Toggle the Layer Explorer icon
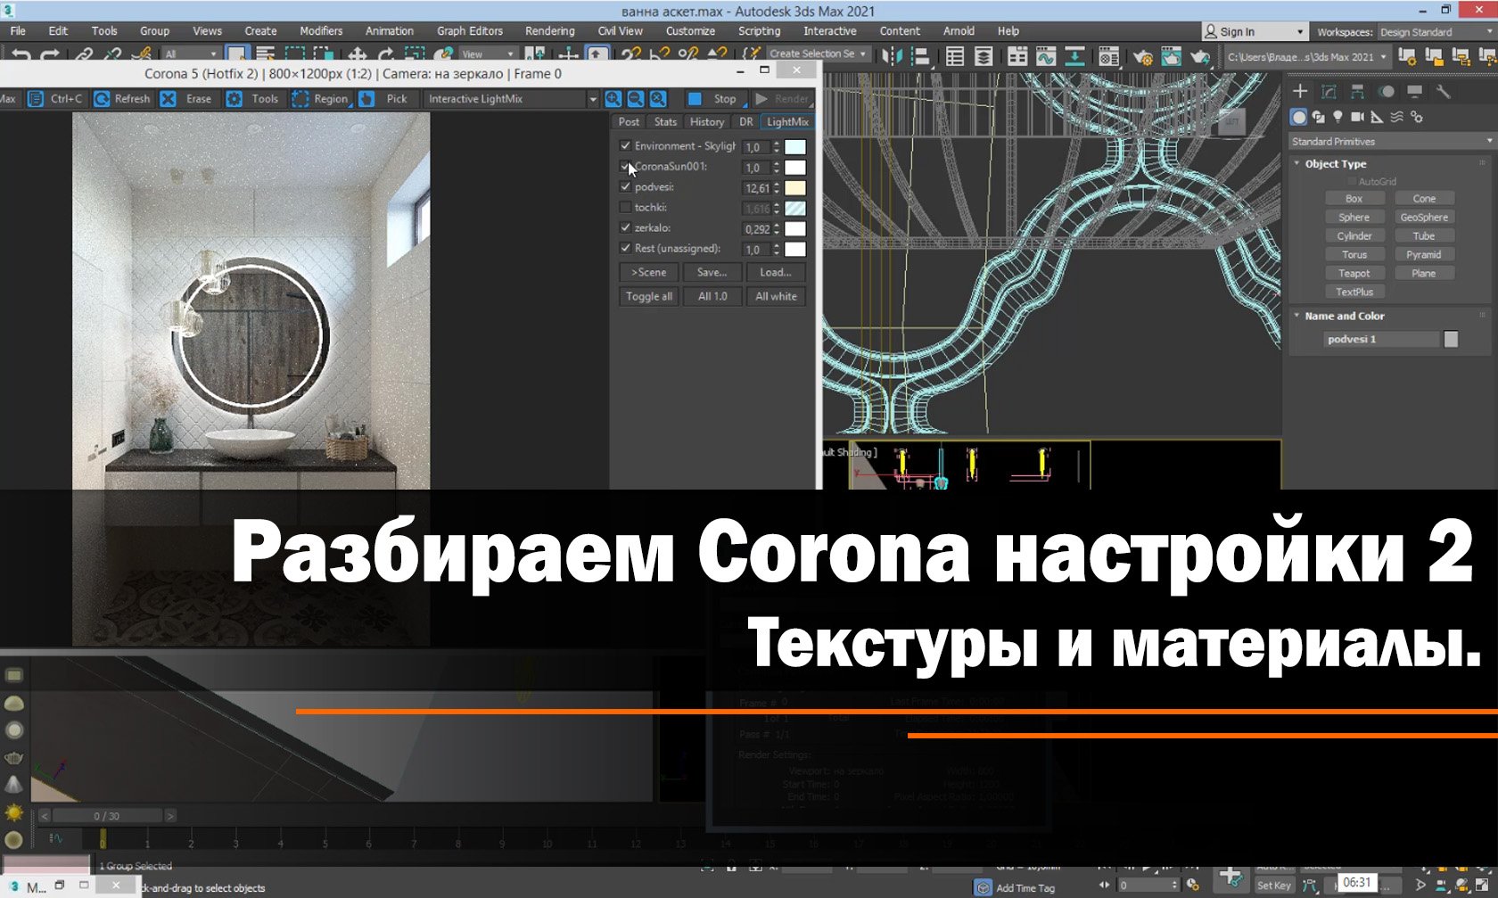 [x=984, y=56]
